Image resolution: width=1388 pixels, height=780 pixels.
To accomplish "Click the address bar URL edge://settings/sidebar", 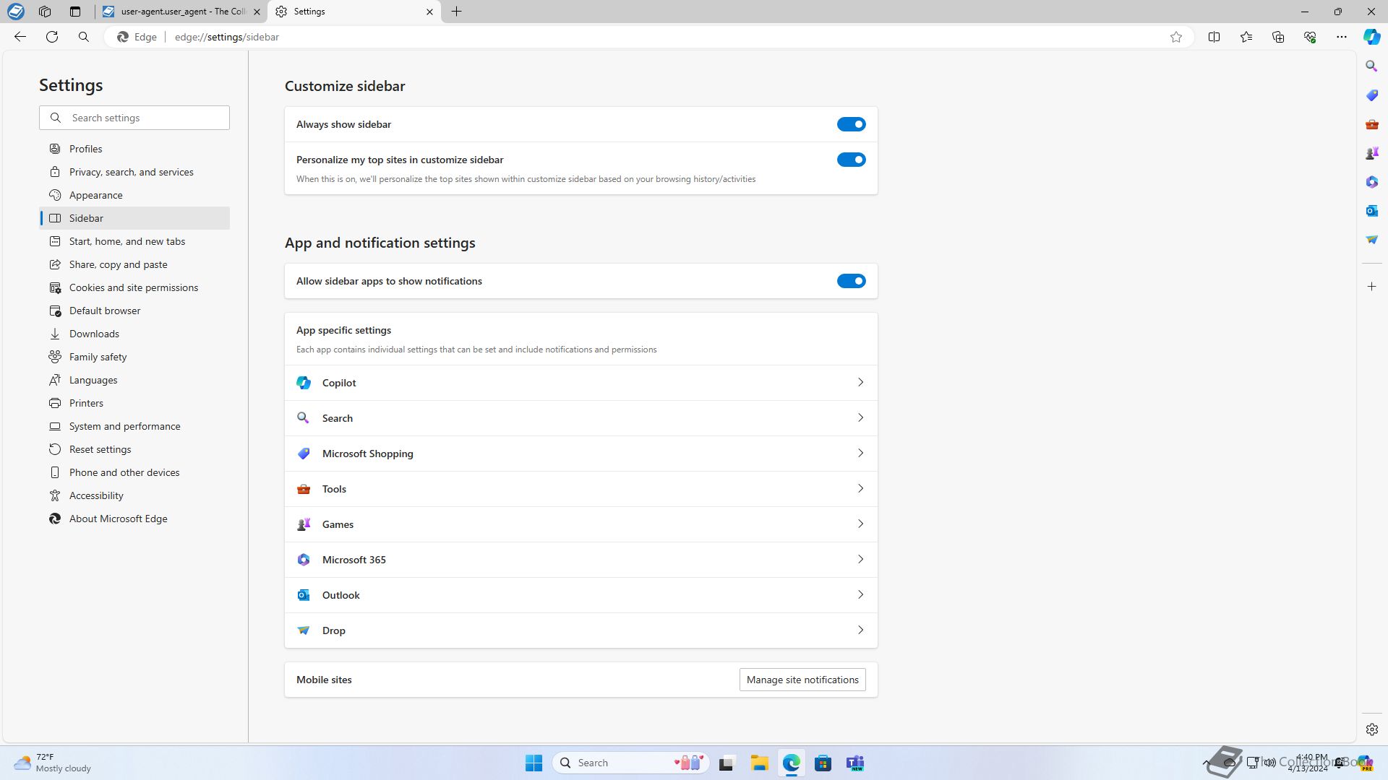I will [x=227, y=37].
